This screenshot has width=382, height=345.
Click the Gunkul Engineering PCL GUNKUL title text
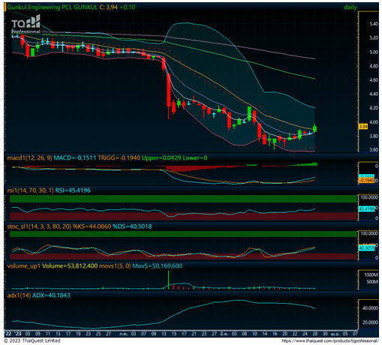tap(52, 7)
